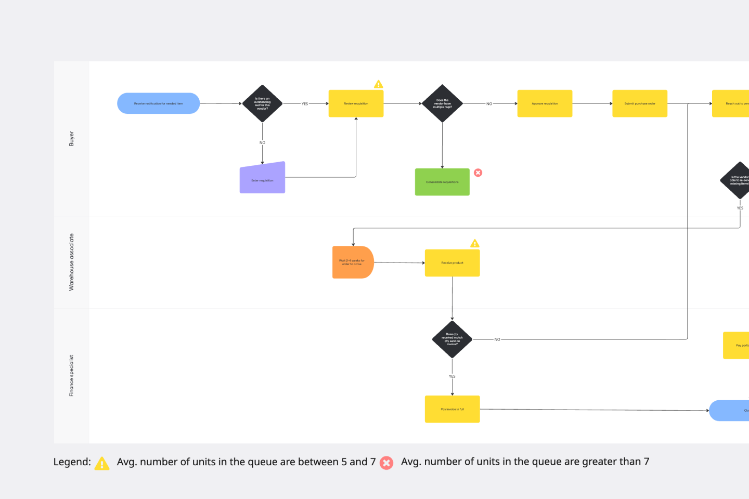Click the red X icon in legend
The width and height of the screenshot is (749, 499).
tap(386, 463)
